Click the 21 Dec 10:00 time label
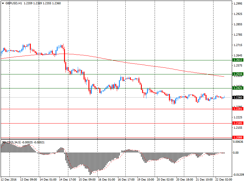Image resolution: width=244 pixels, height=183 pixels. coord(204,180)
